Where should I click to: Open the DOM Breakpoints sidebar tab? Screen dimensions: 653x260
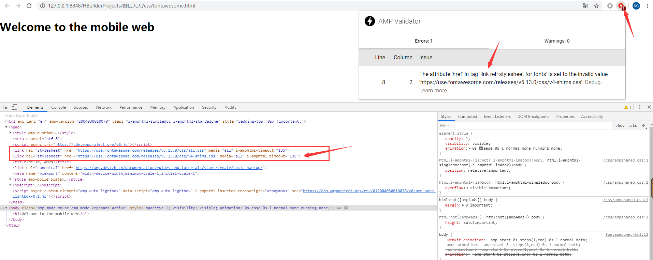533,117
